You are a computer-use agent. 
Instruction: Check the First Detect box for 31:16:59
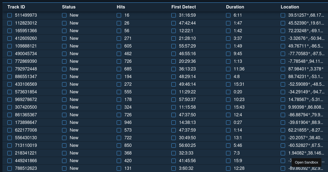coord(174,15)
